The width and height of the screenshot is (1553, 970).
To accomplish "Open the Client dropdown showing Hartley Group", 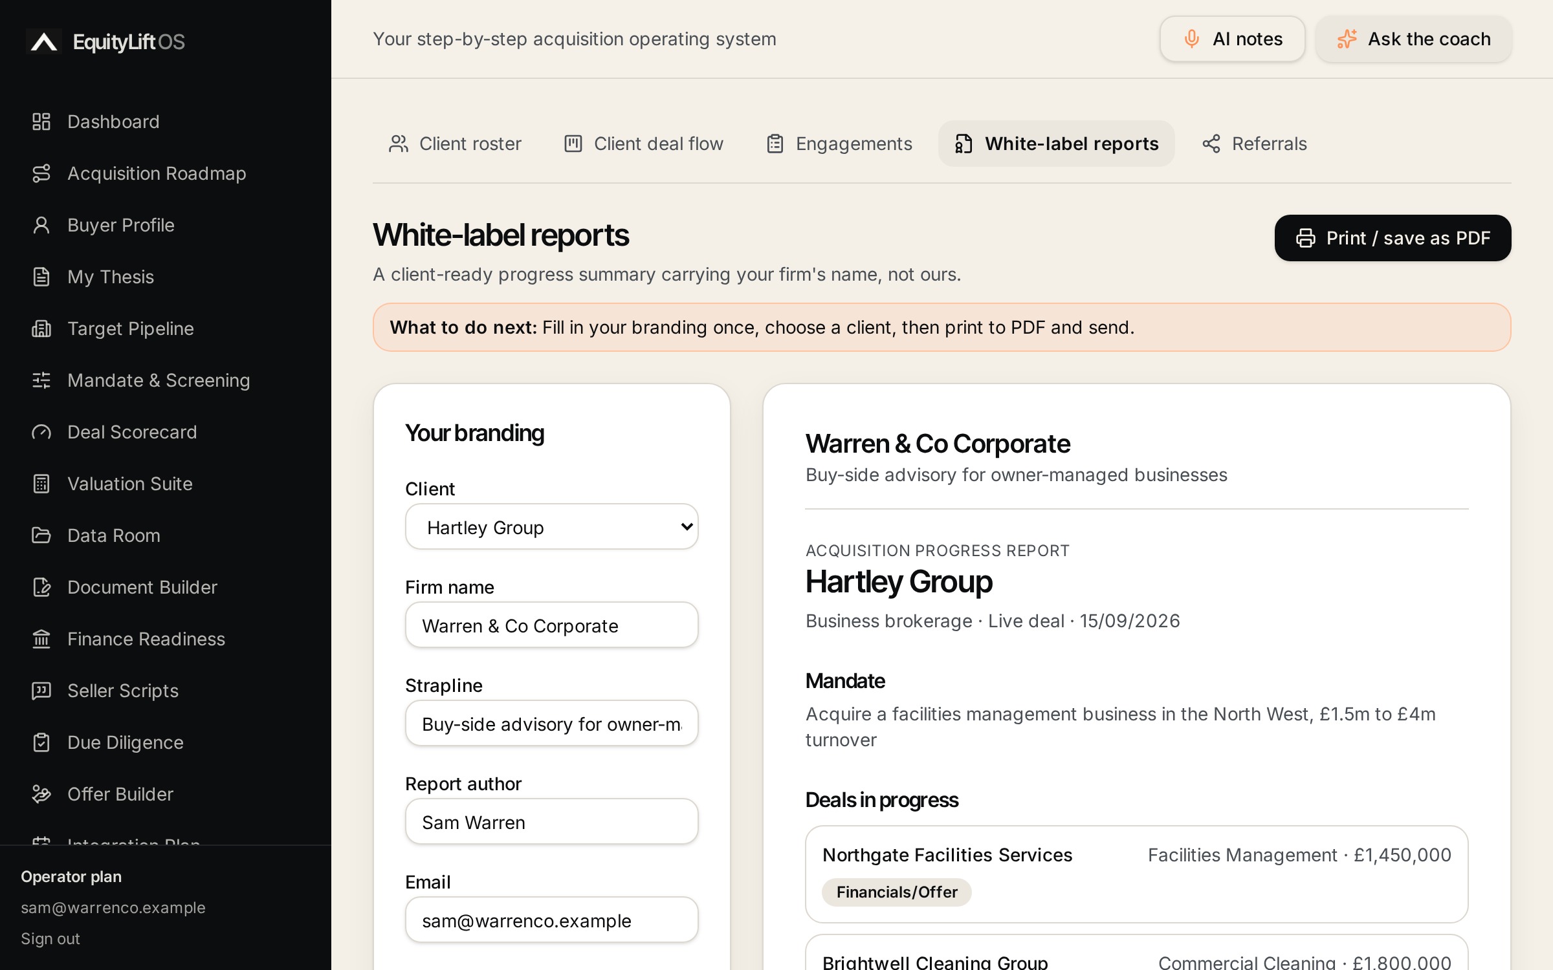I will pos(552,527).
